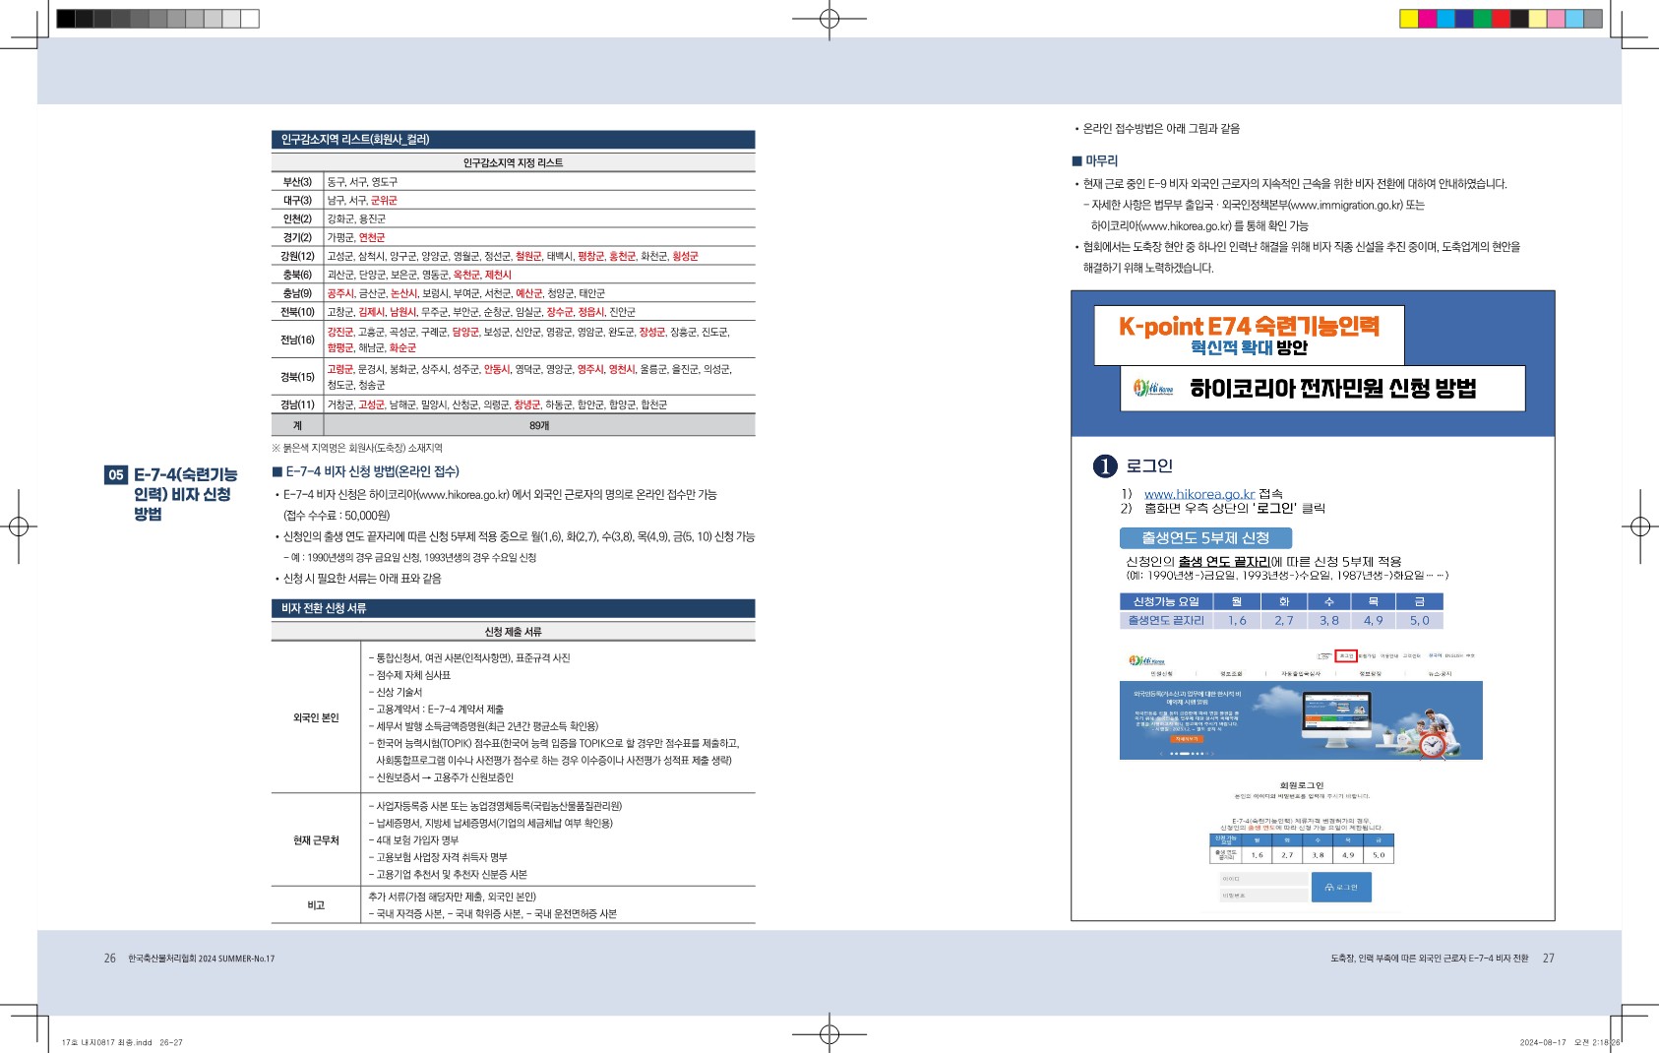Image resolution: width=1659 pixels, height=1053 pixels.
Task: Click the red-outlined 로그인 link in site header
Action: (1346, 655)
